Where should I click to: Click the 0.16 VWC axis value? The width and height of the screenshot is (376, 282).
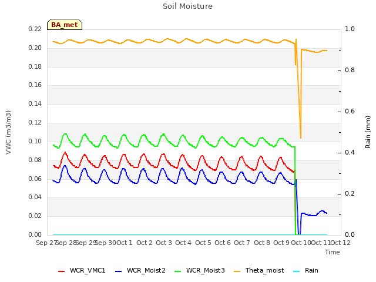[35, 85]
